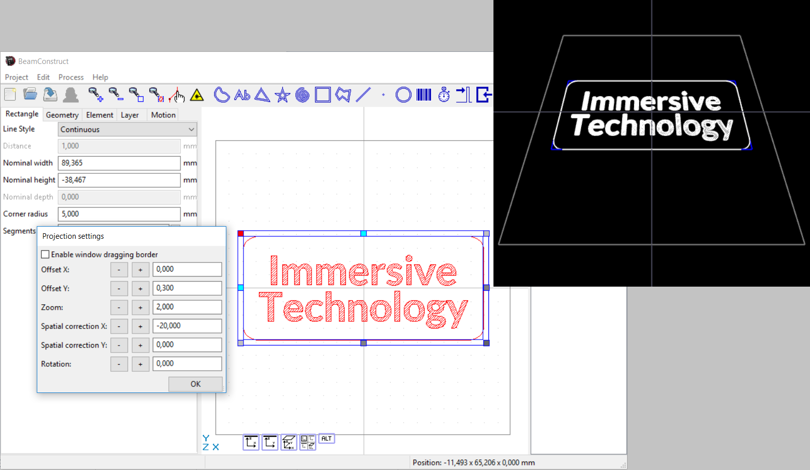Enable window dragging border checkbox

(x=45, y=254)
